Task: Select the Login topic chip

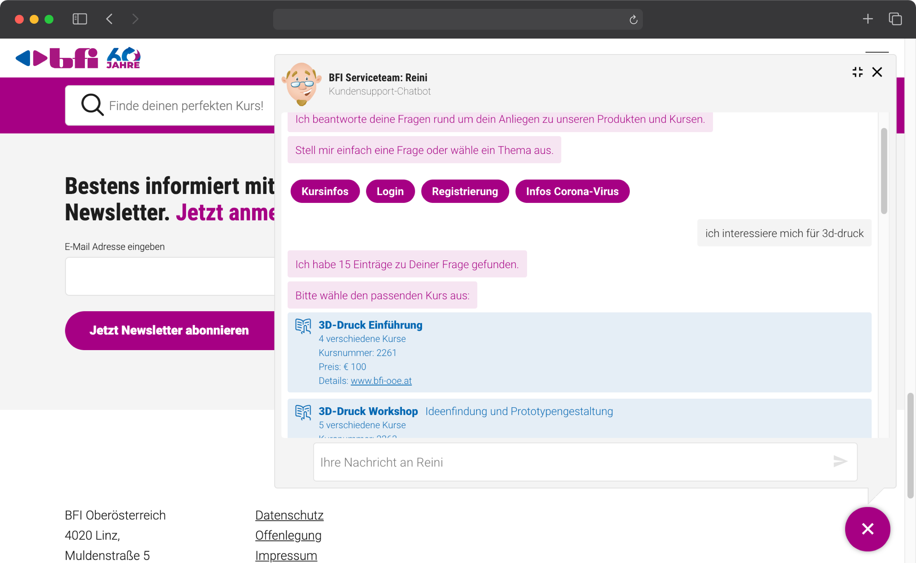Action: tap(390, 191)
